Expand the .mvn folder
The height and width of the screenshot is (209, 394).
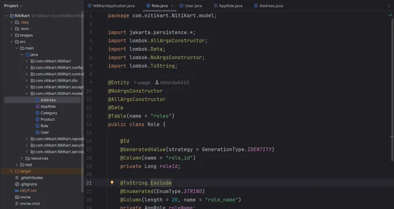pyautogui.click(x=12, y=29)
